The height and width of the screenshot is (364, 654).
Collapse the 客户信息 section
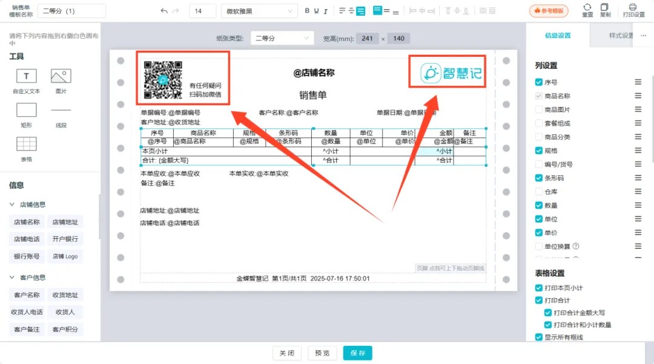click(x=12, y=278)
